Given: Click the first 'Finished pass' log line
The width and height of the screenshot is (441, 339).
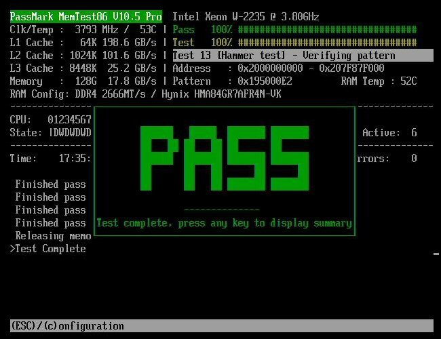Looking at the screenshot, I should coord(51,184).
